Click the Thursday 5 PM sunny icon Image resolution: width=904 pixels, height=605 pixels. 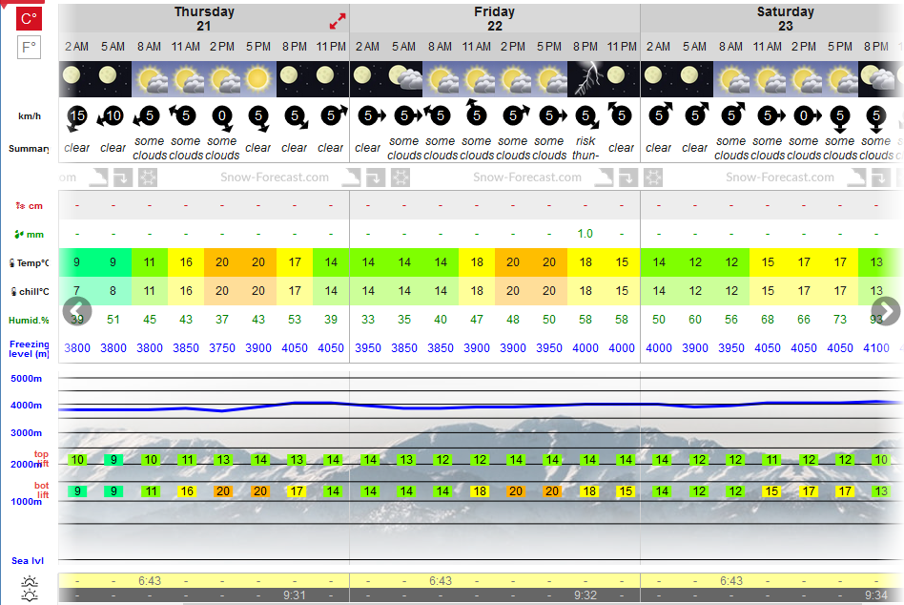point(257,79)
